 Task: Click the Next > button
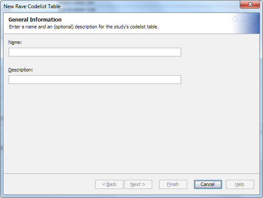pos(138,184)
